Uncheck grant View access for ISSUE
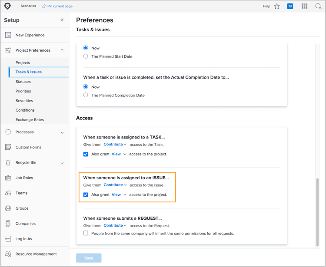Image resolution: width=326 pixels, height=267 pixels. tap(86, 194)
